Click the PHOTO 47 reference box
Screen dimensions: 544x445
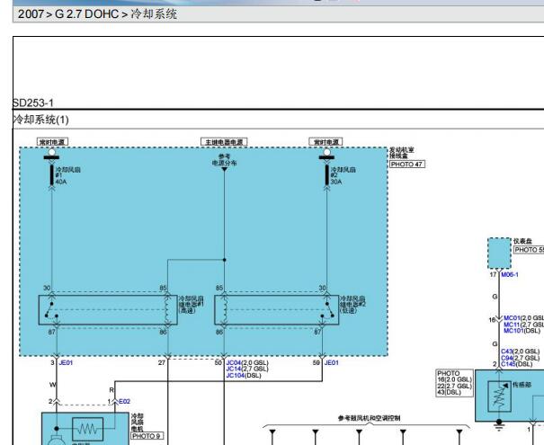(x=407, y=165)
